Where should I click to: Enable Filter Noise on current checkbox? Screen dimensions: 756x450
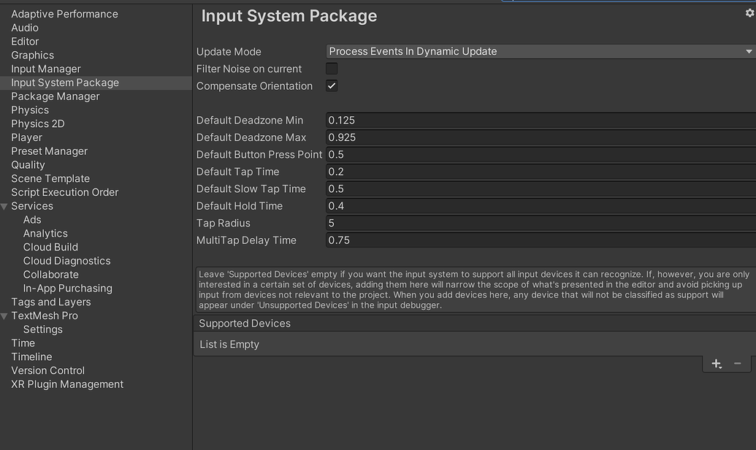click(332, 69)
